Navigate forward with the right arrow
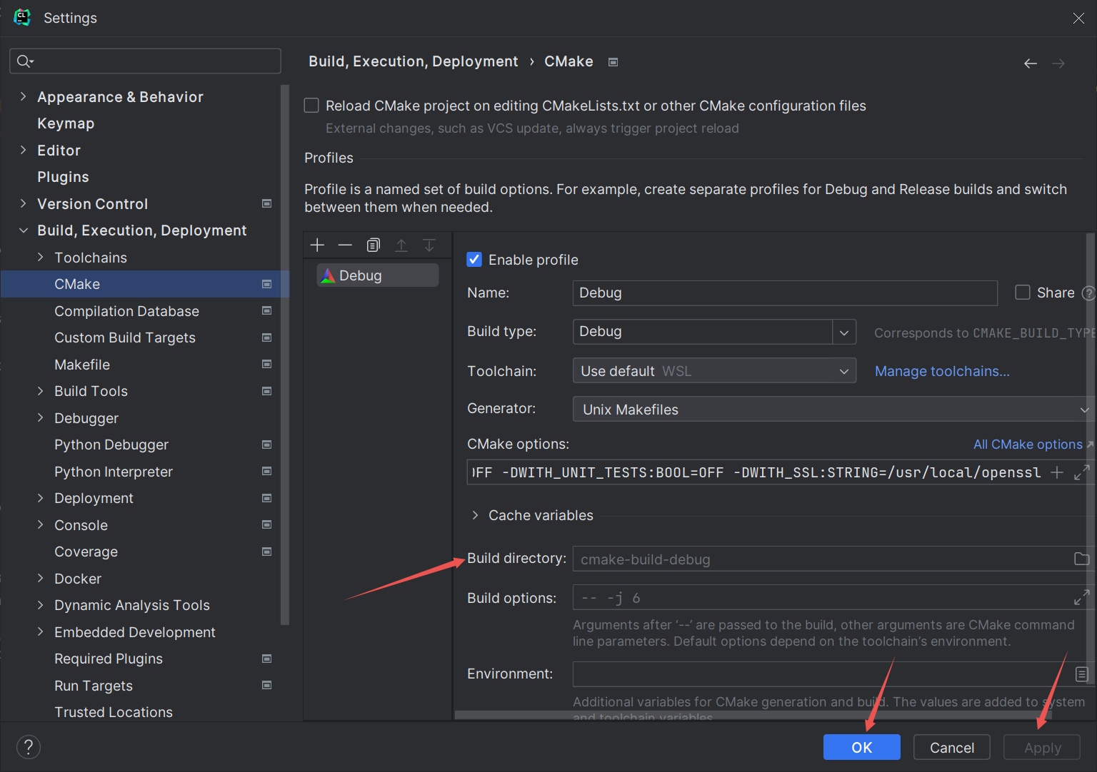 1058,64
